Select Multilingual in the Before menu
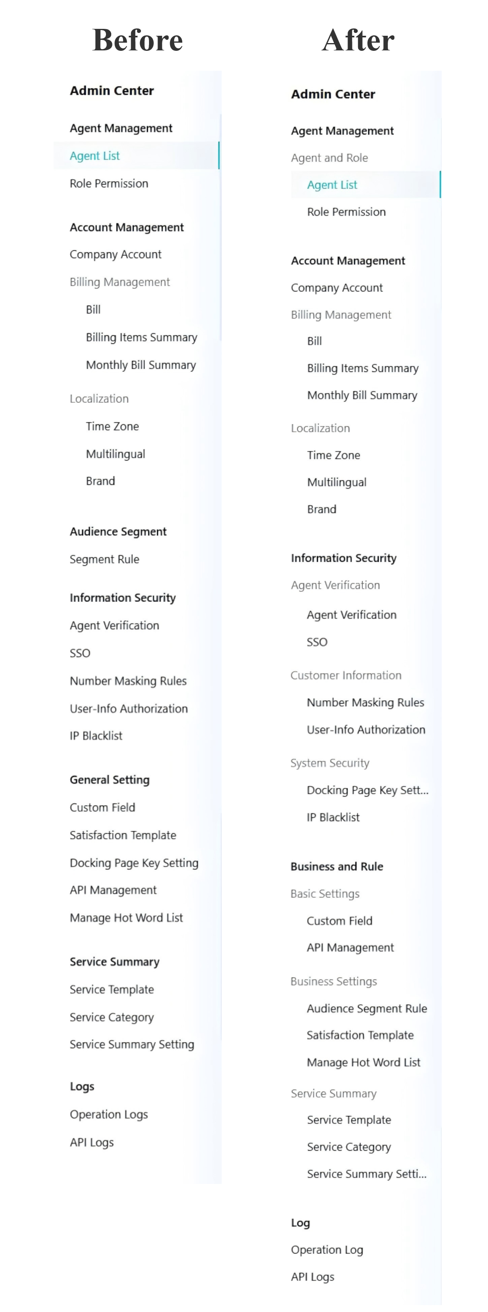488x1312 pixels. click(x=116, y=454)
